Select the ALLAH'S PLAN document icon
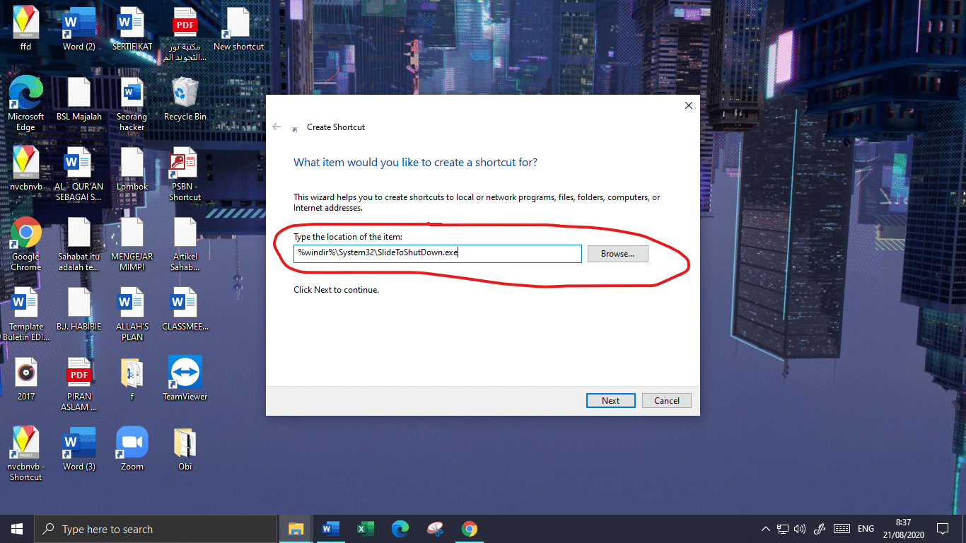This screenshot has width=966, height=543. pos(132,314)
